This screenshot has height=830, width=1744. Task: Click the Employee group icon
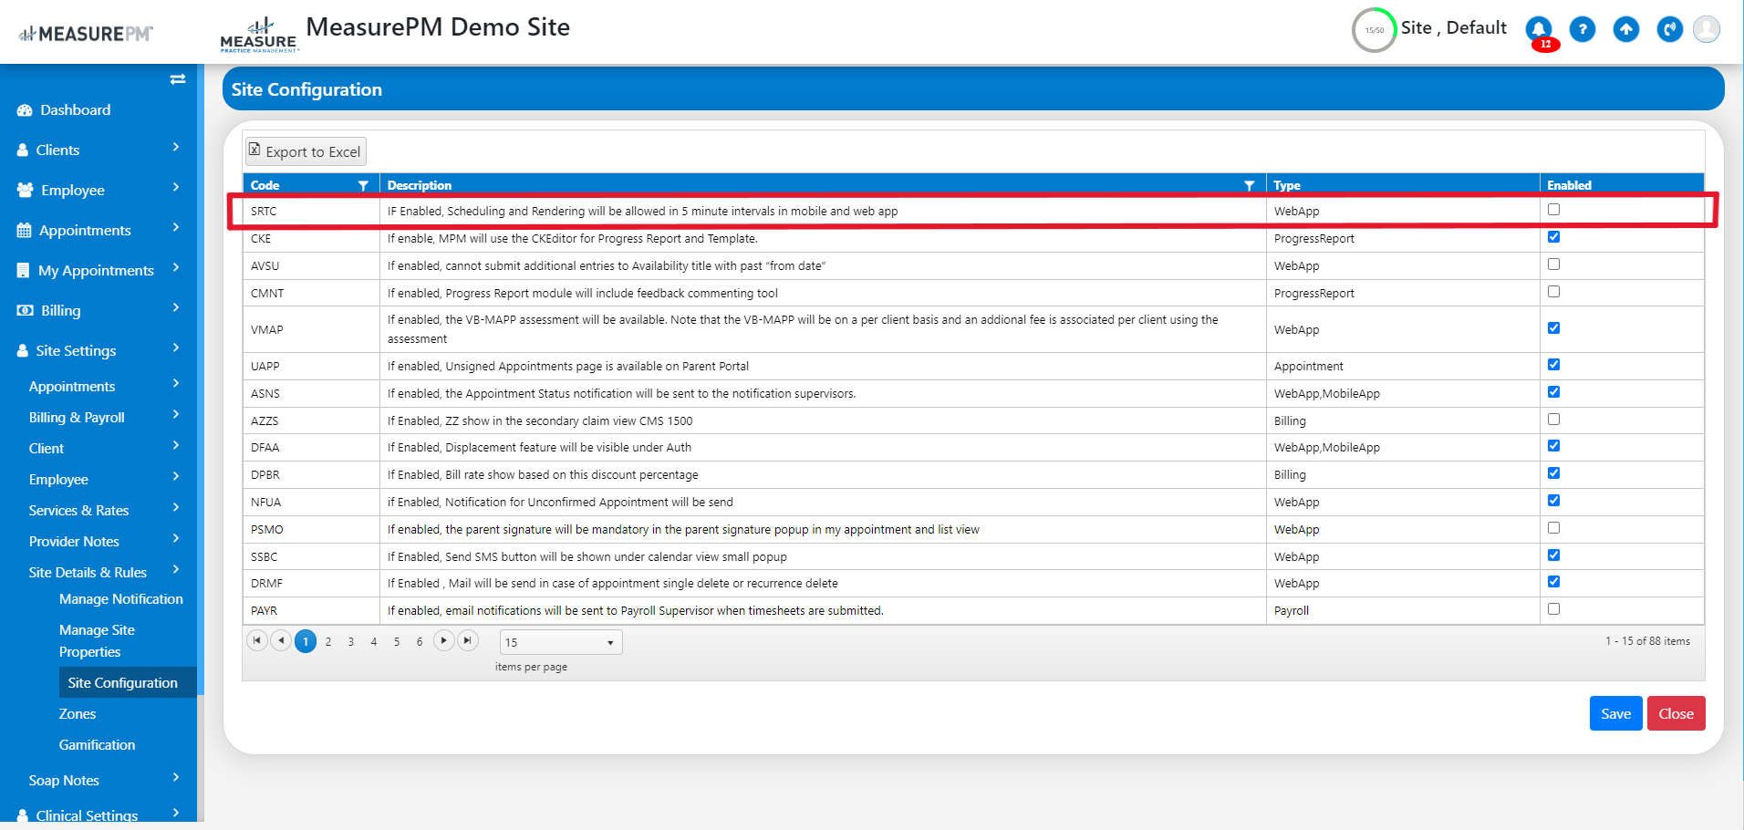(26, 191)
